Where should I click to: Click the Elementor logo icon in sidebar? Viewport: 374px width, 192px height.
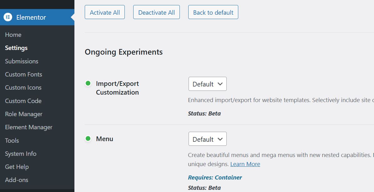coord(8,17)
